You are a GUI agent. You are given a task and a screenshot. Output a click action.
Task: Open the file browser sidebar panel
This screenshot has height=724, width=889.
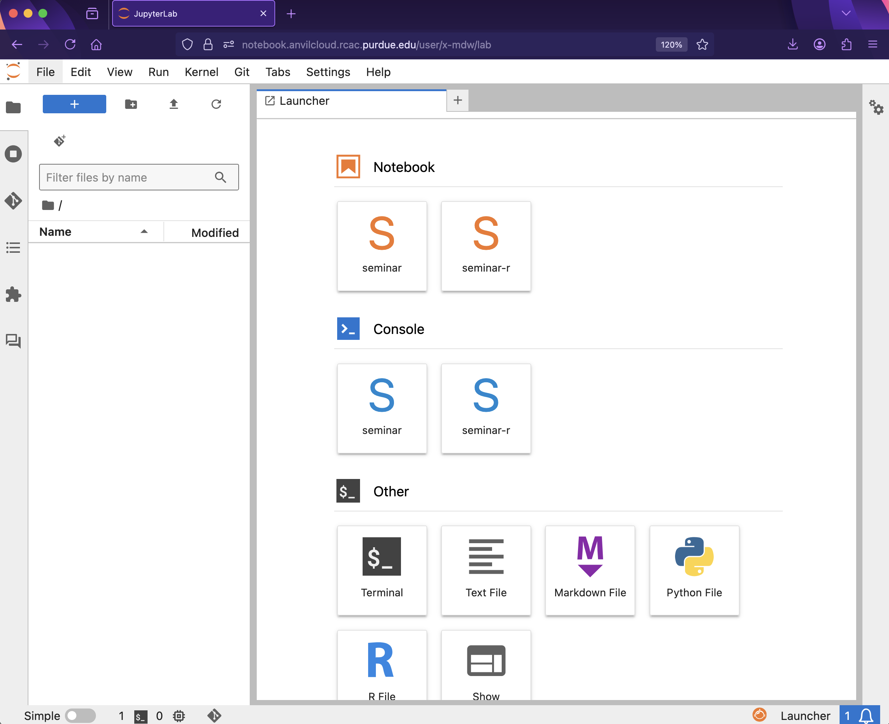(13, 108)
